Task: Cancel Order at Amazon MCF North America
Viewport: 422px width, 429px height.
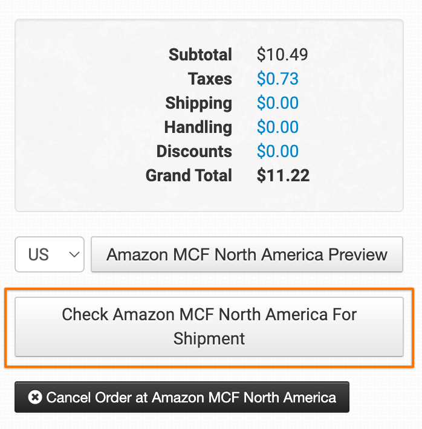Action: pos(182,397)
